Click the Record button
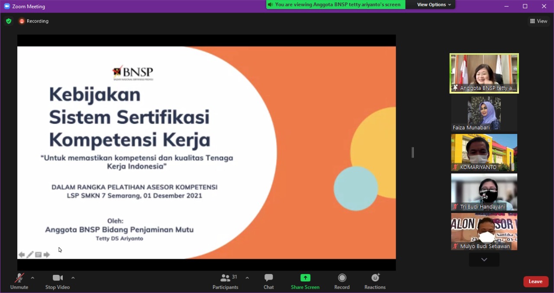Screen dimensions: 554x293 pyautogui.click(x=342, y=281)
